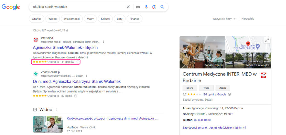Open the Google logo homepage
The height and width of the screenshot is (135, 286).
11,7
